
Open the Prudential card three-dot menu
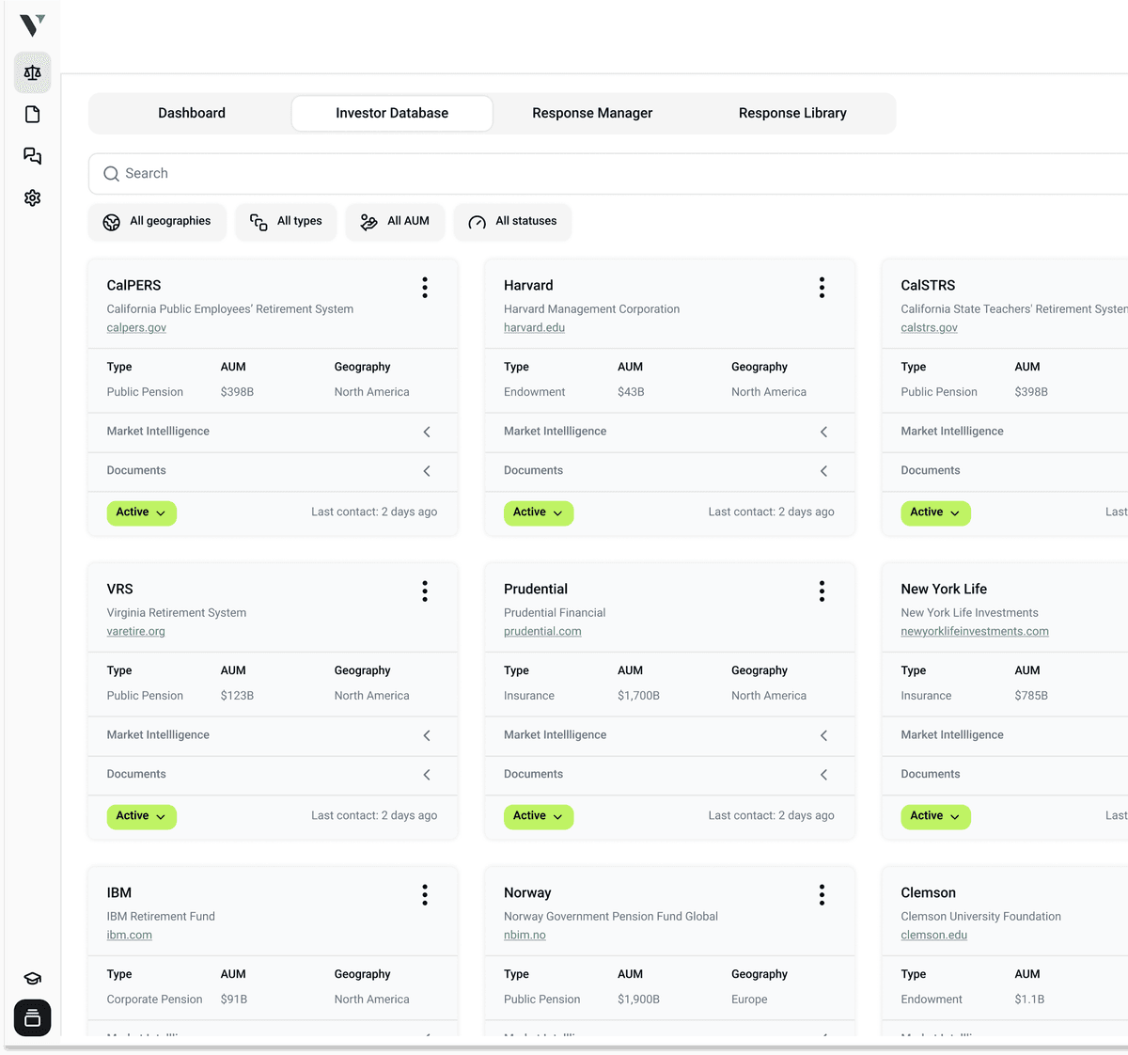(x=822, y=591)
